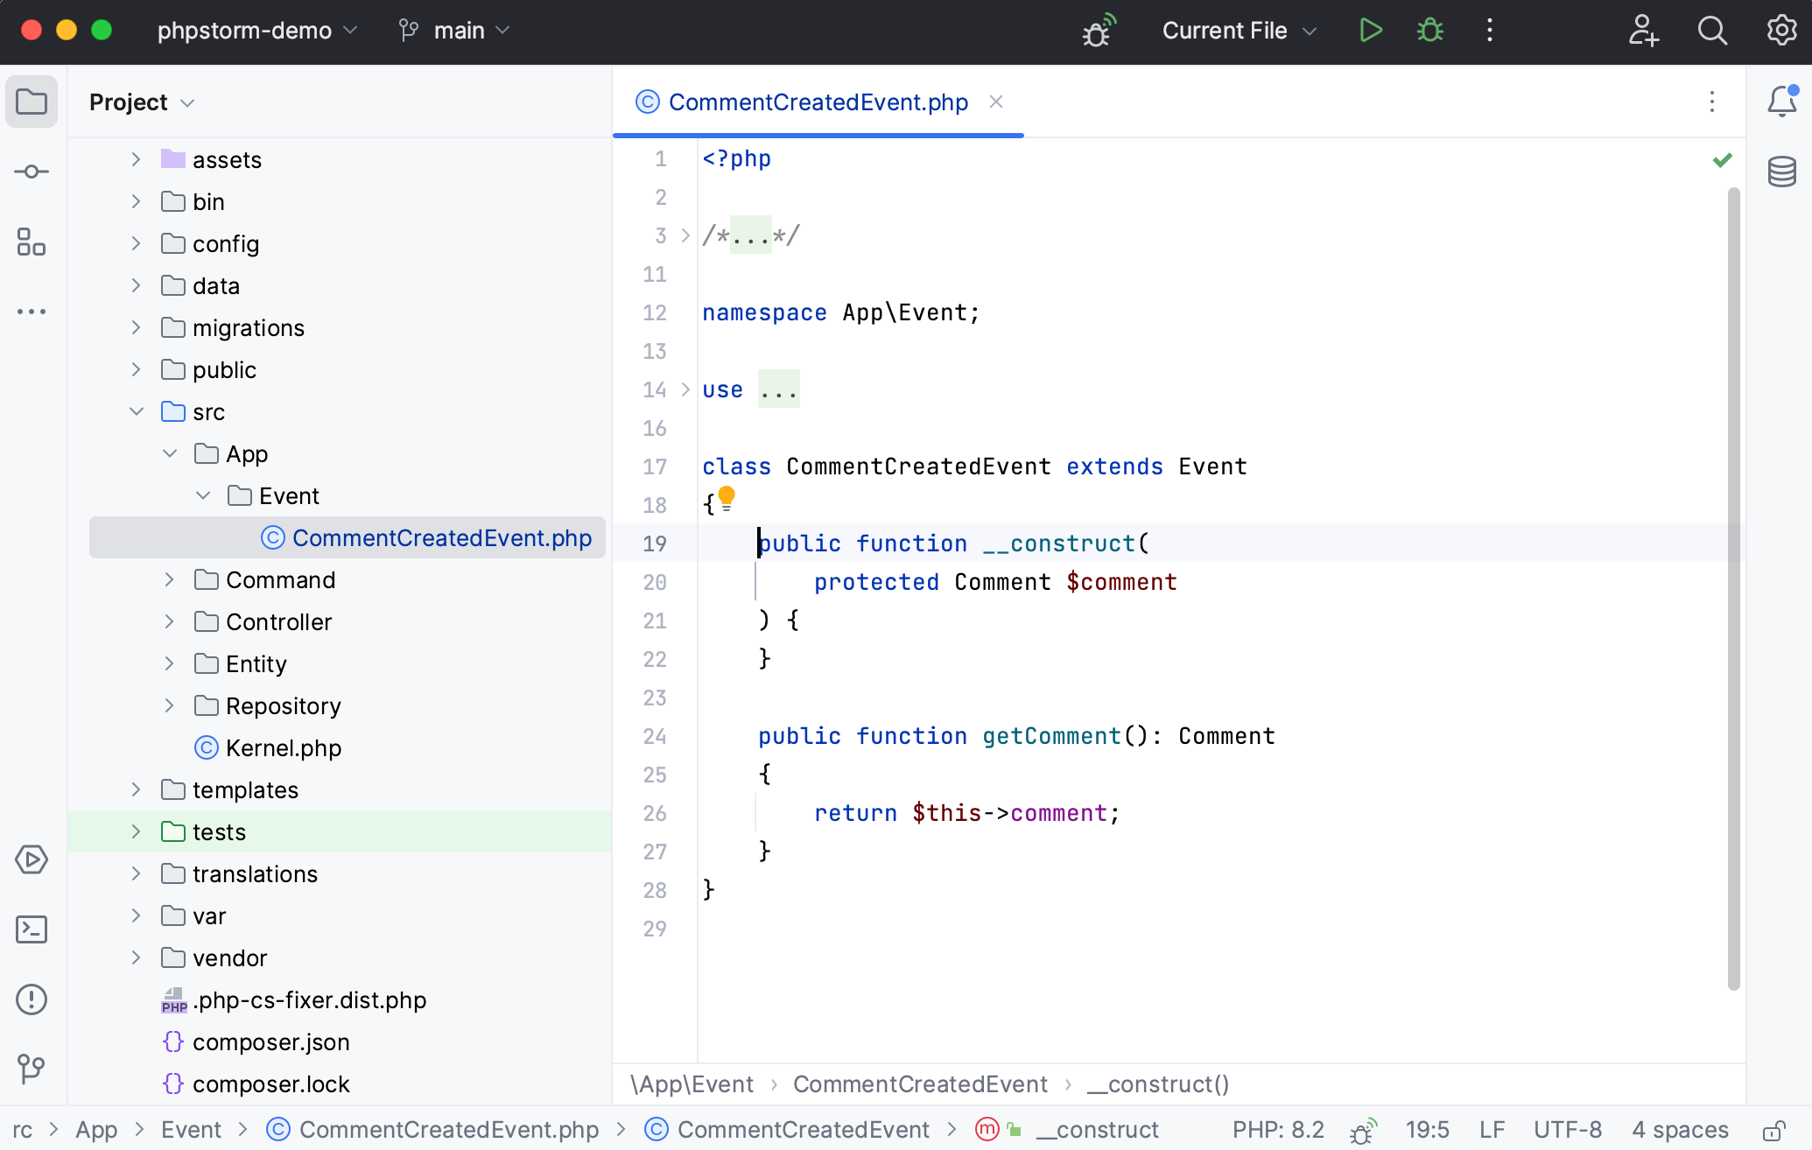Screen dimensions: 1812x1150
Task: Open Search Everywhere magnifier
Action: (1712, 31)
